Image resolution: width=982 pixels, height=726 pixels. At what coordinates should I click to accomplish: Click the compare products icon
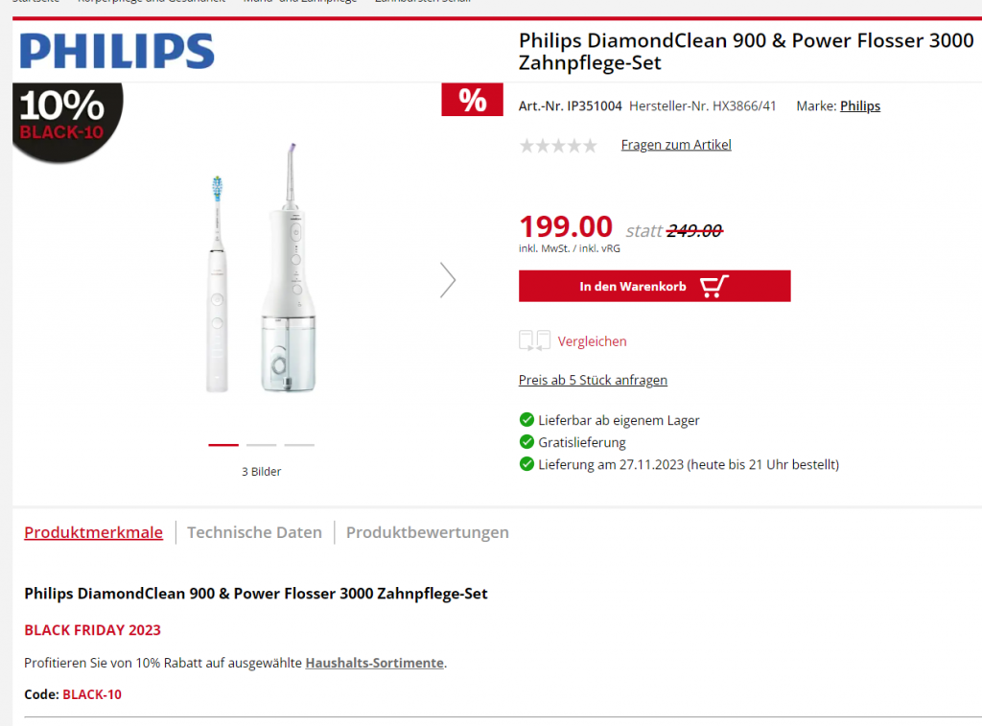coord(534,340)
